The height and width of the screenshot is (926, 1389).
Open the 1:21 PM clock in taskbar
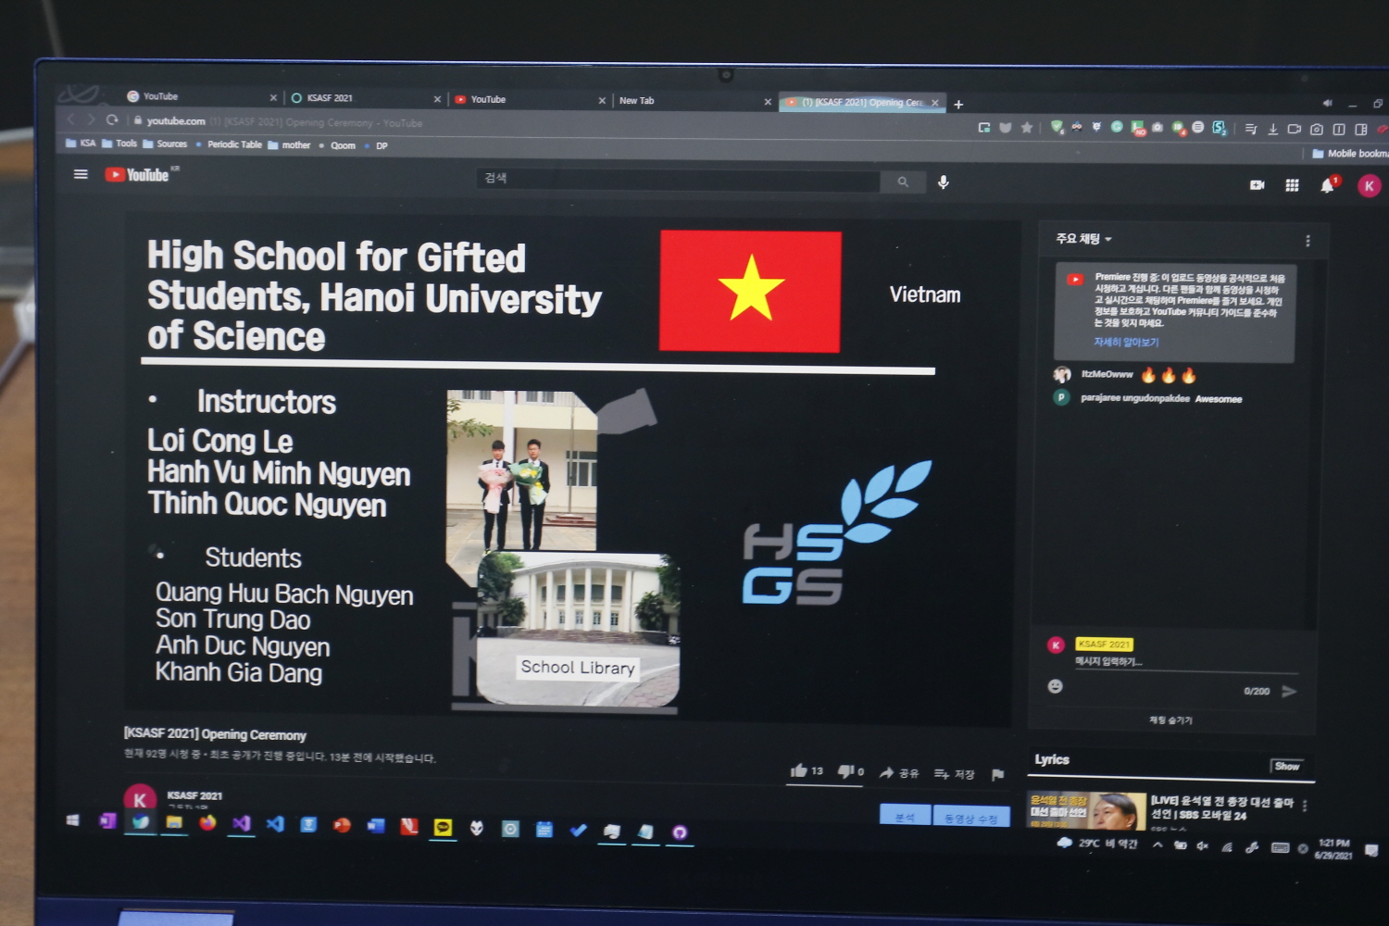click(x=1333, y=849)
